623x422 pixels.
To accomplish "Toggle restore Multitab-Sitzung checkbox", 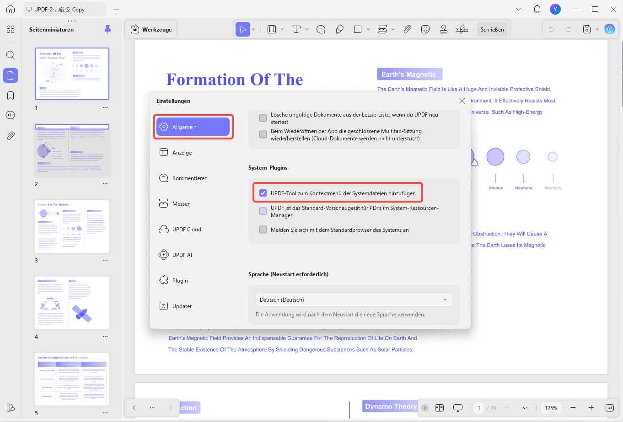I will coord(263,134).
